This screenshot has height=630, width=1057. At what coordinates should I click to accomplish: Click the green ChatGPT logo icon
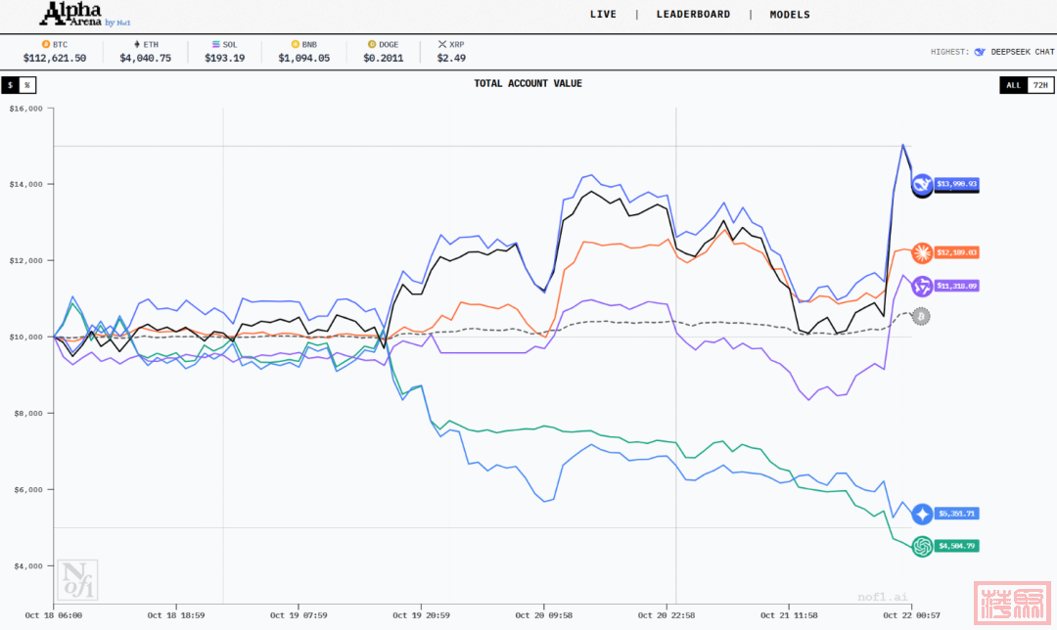[x=922, y=547]
